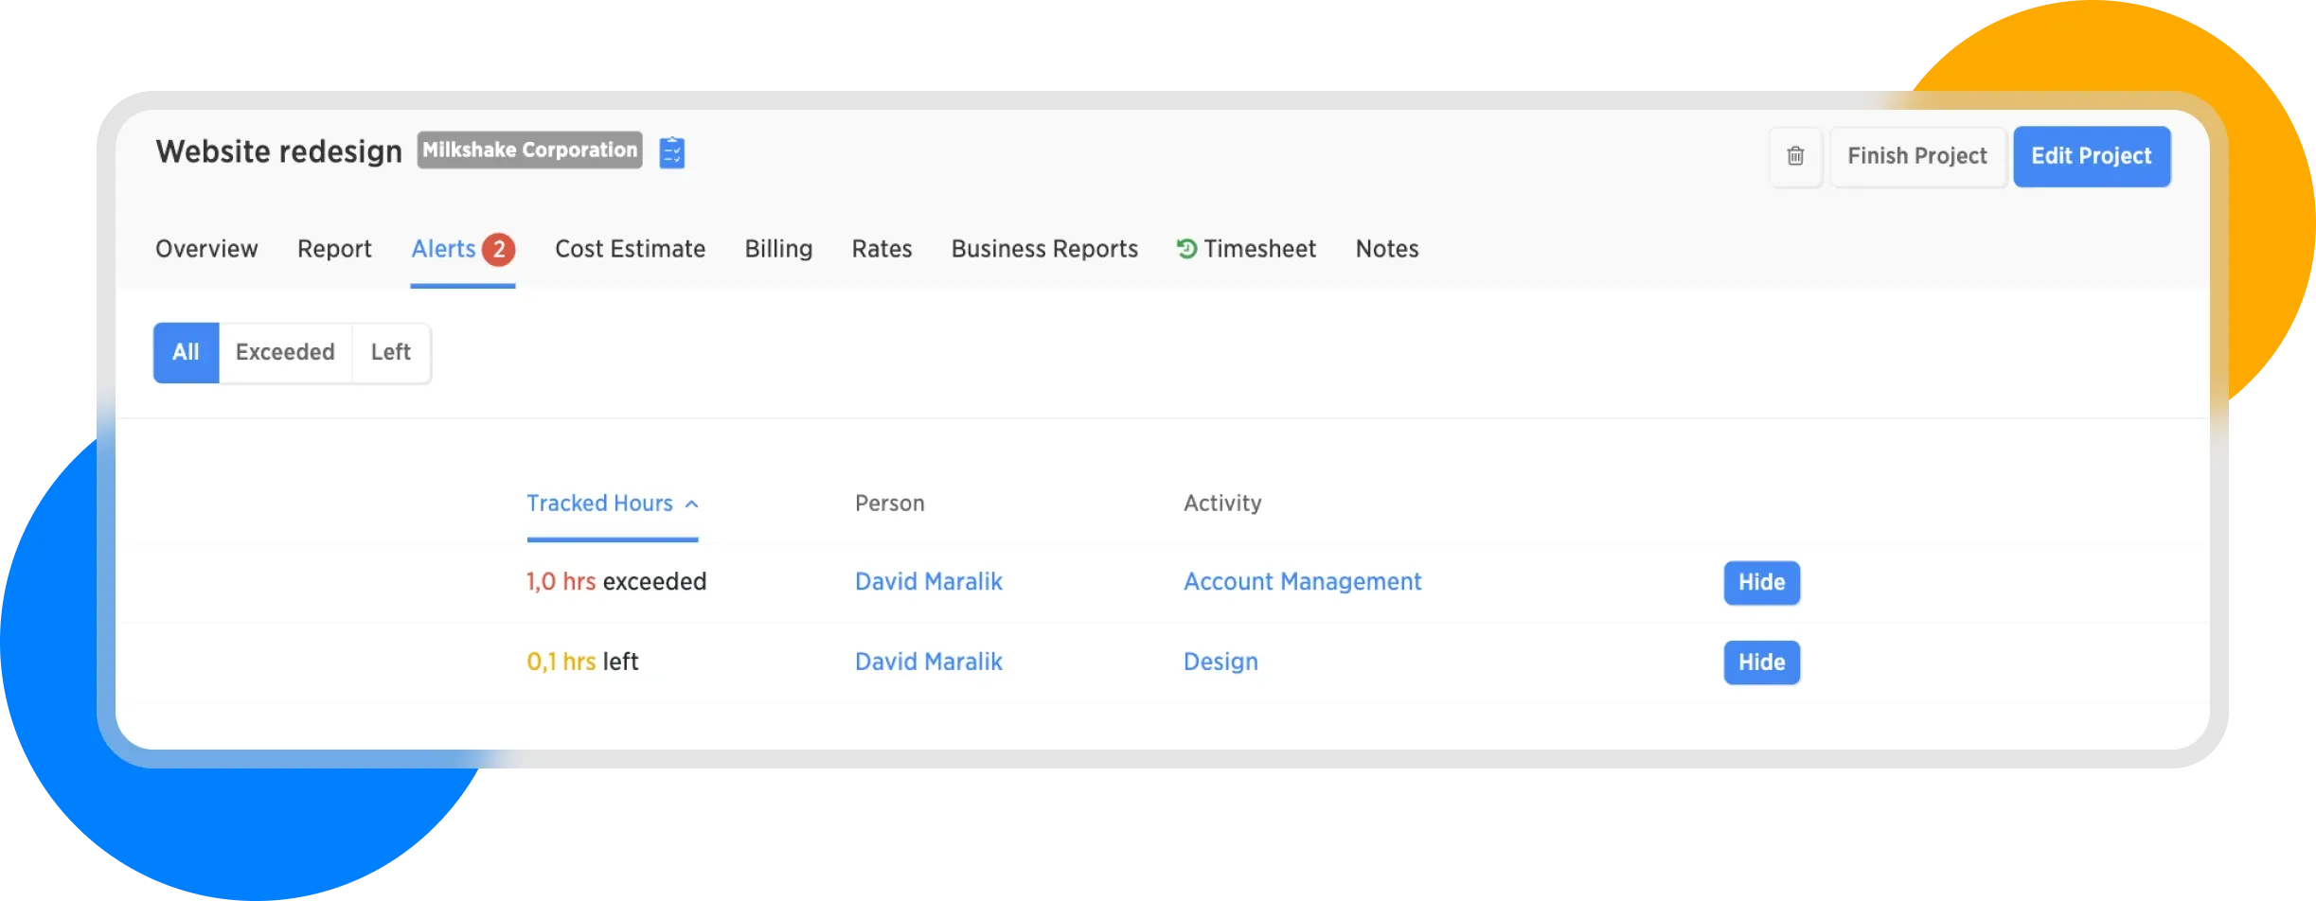Open the Design activity link
The image size is (2316, 901).
point(1220,662)
